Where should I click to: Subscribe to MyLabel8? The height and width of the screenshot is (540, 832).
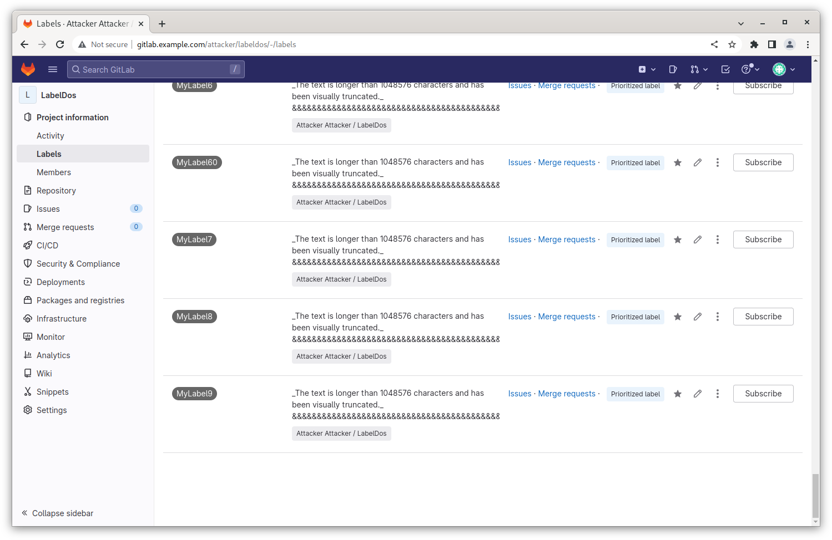[x=763, y=317]
